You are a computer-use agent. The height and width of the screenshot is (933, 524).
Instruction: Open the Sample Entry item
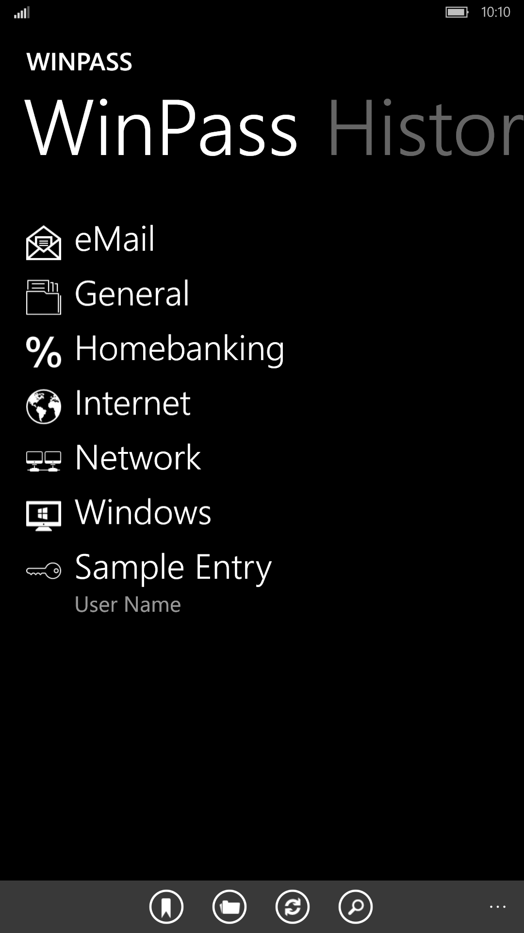pos(173,568)
